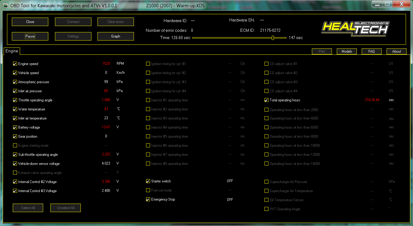Screen dimensions: 413x226
Task: Click the Pause button
Action: tap(30, 36)
